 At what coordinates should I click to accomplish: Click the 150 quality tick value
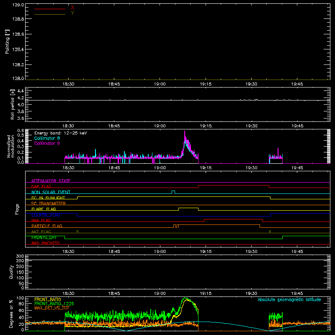click(20, 272)
